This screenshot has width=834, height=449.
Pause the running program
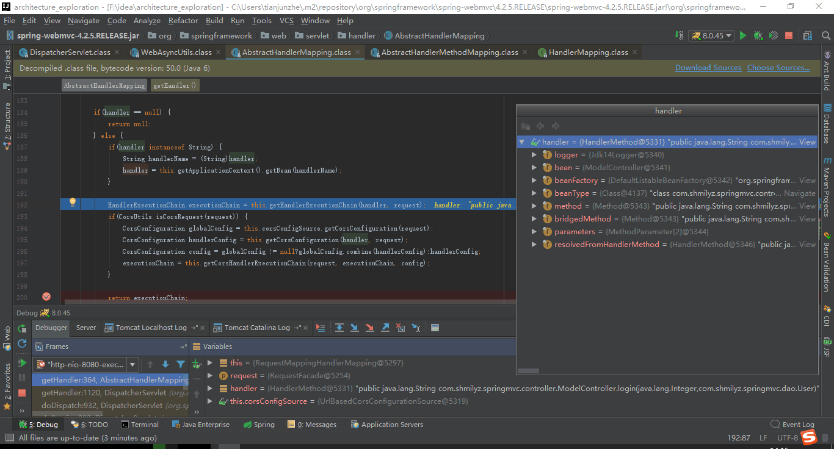click(x=21, y=378)
